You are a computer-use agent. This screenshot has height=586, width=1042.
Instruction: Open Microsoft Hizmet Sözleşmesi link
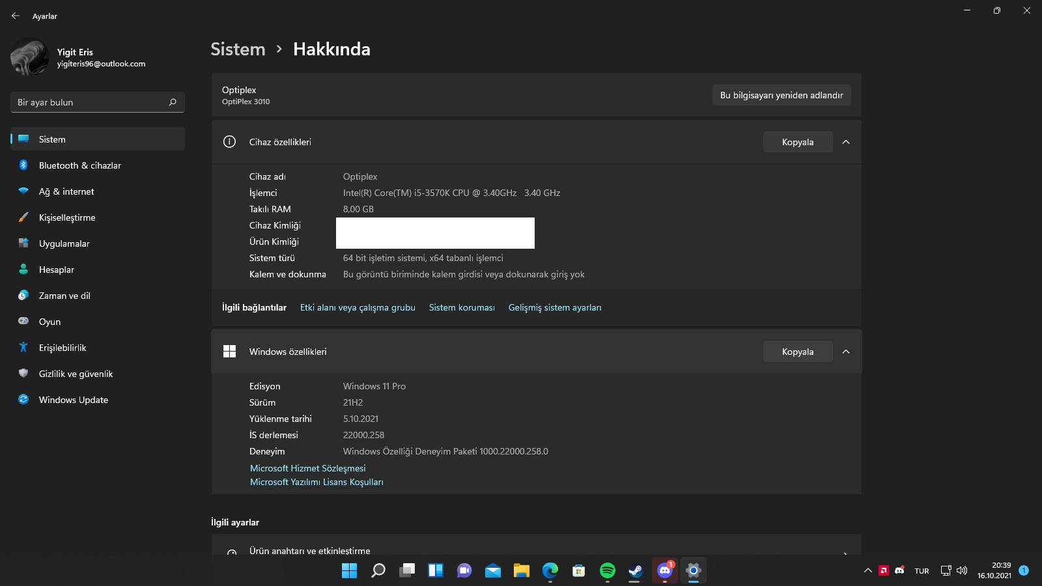pos(307,468)
